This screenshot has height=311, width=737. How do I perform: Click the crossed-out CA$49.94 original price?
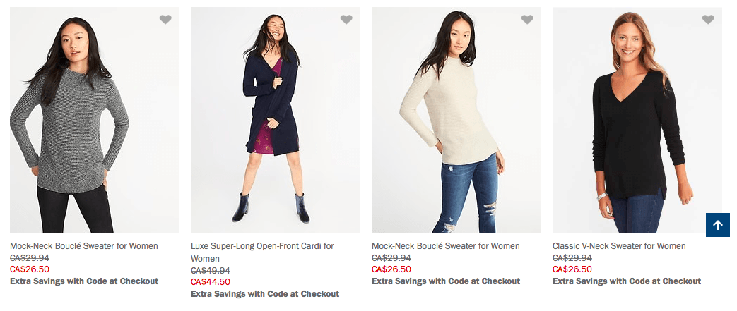tap(211, 271)
